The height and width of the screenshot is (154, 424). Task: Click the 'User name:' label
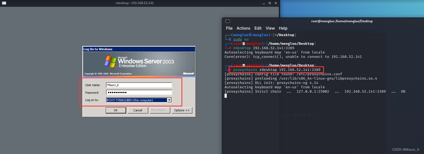click(x=93, y=85)
